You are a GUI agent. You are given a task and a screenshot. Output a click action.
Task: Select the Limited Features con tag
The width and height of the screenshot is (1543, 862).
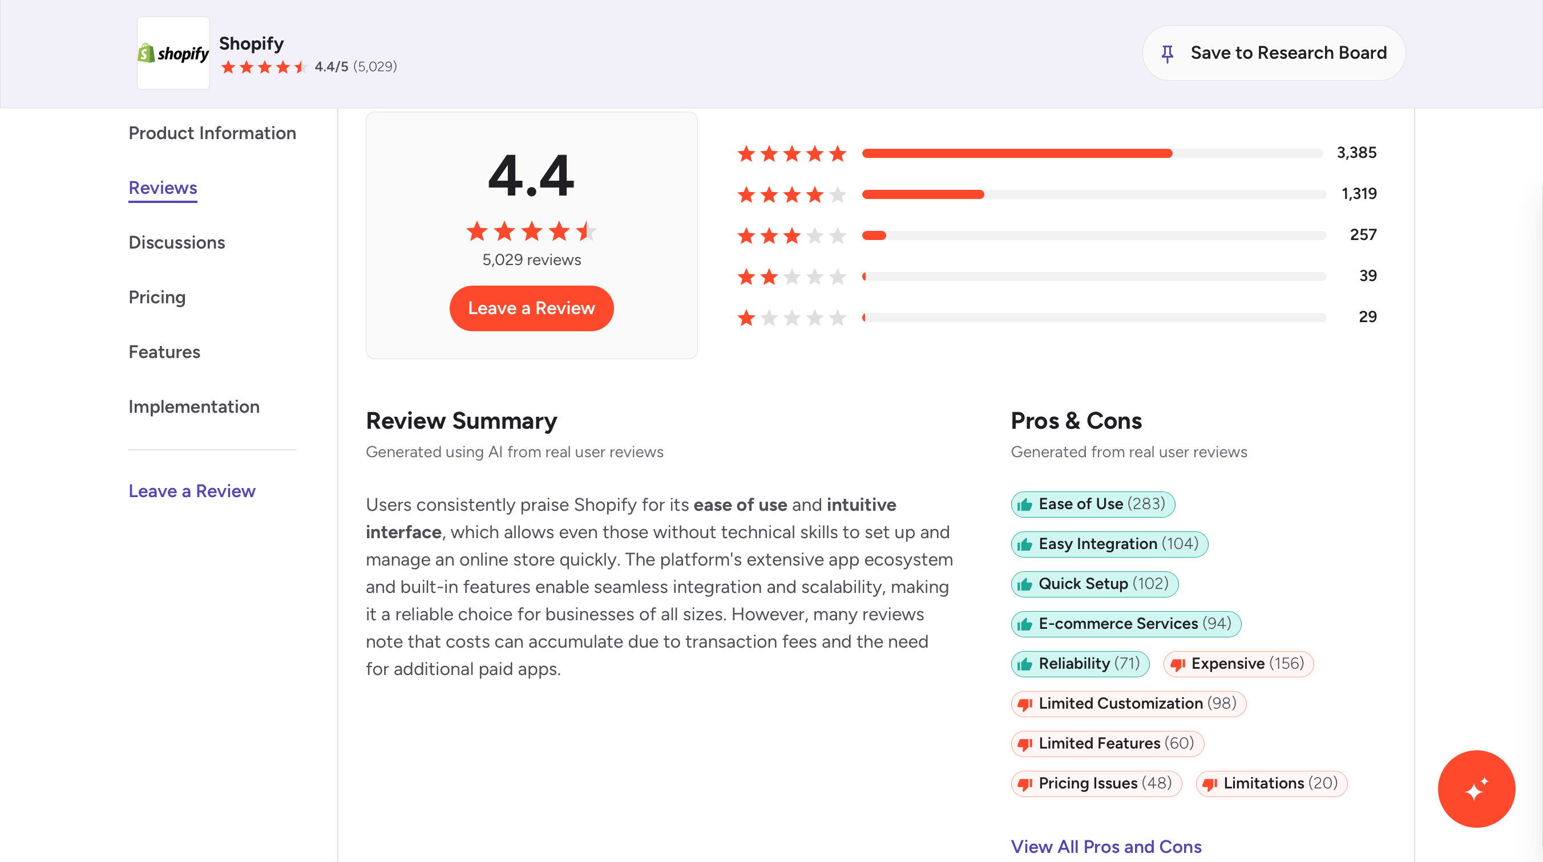(1107, 743)
